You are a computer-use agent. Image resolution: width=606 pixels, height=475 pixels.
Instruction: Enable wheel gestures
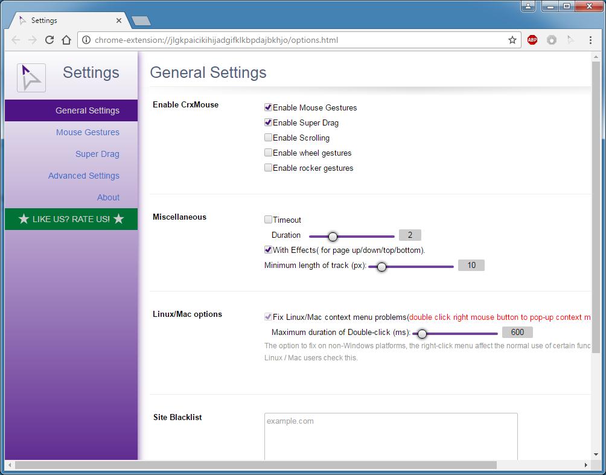tap(268, 152)
